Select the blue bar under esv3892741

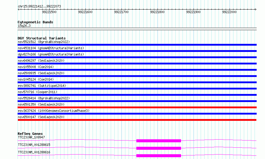[x=137, y=89]
